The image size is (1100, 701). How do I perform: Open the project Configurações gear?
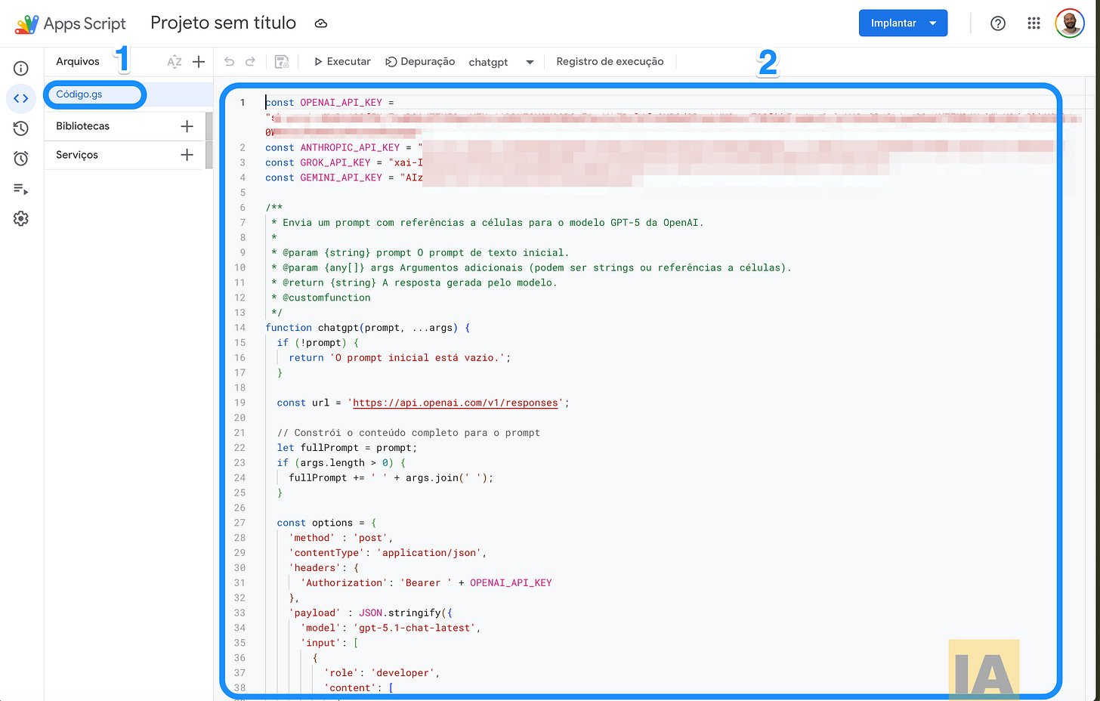pos(20,219)
